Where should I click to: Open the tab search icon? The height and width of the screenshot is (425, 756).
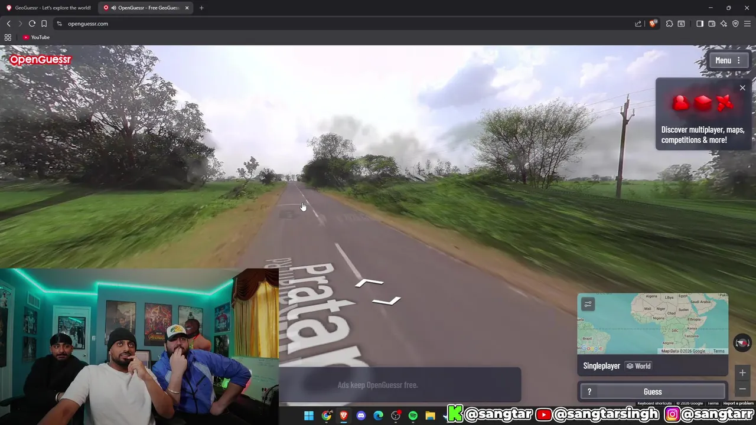coord(681,24)
